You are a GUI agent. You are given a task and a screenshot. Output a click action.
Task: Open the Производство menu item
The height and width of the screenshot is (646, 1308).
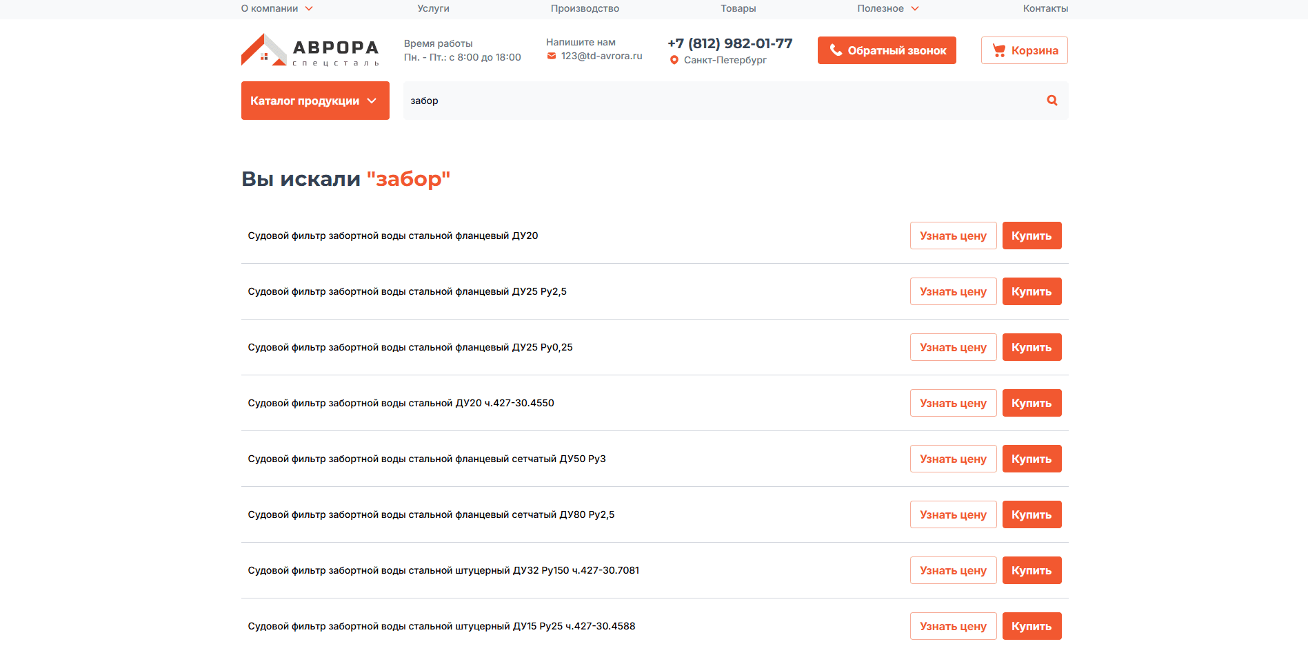click(585, 9)
